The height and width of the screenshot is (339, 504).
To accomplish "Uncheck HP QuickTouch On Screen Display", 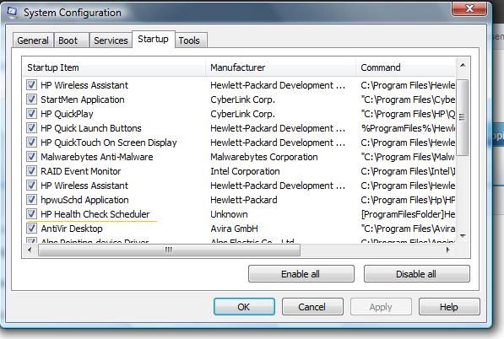I will (31, 143).
